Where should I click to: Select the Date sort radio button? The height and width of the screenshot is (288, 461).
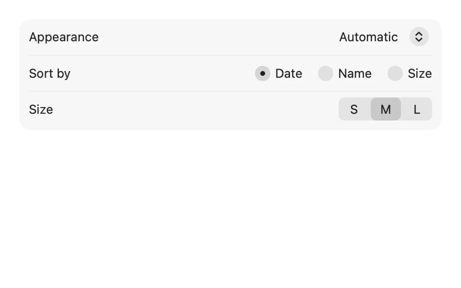pos(263,73)
